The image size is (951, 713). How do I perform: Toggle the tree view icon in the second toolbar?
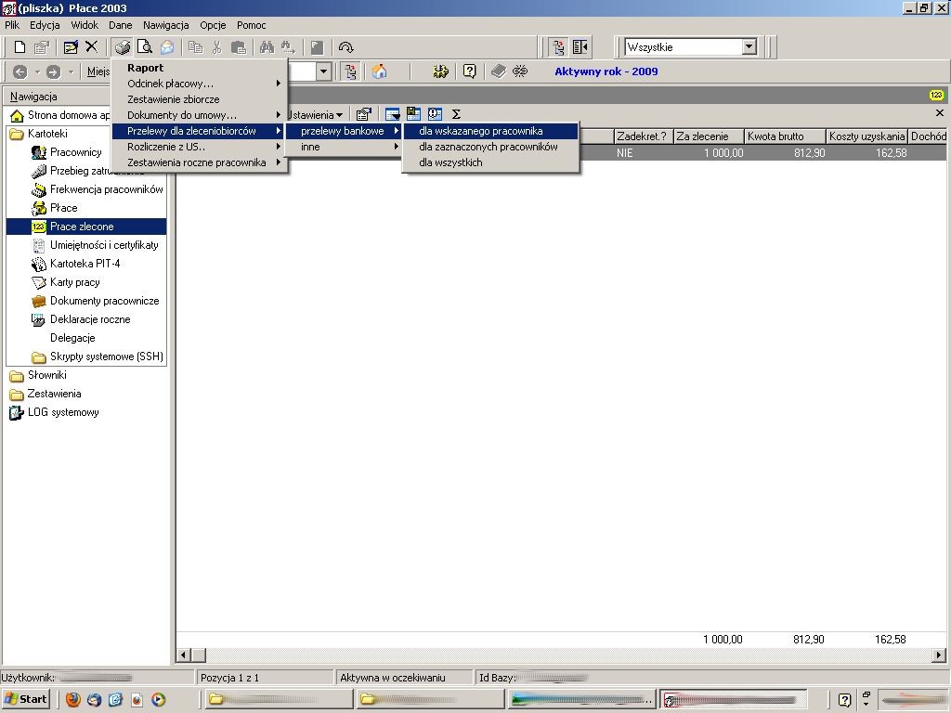tap(350, 71)
